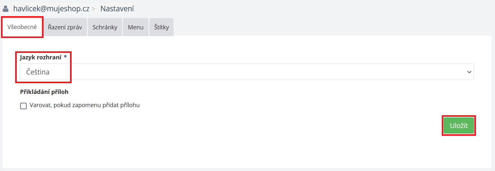The width and height of the screenshot is (495, 171).
Task: Click the chevron arrow of the language selector
Action: tap(469, 72)
